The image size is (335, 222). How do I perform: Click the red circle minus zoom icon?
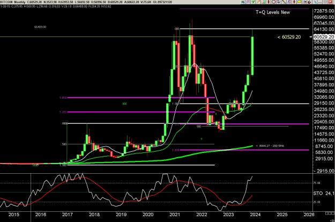(x=274, y=2)
